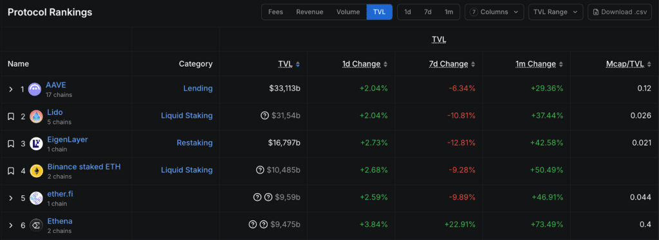The width and height of the screenshot is (659, 240).
Task: Click the Binance staked ETH logo icon
Action: 37,171
